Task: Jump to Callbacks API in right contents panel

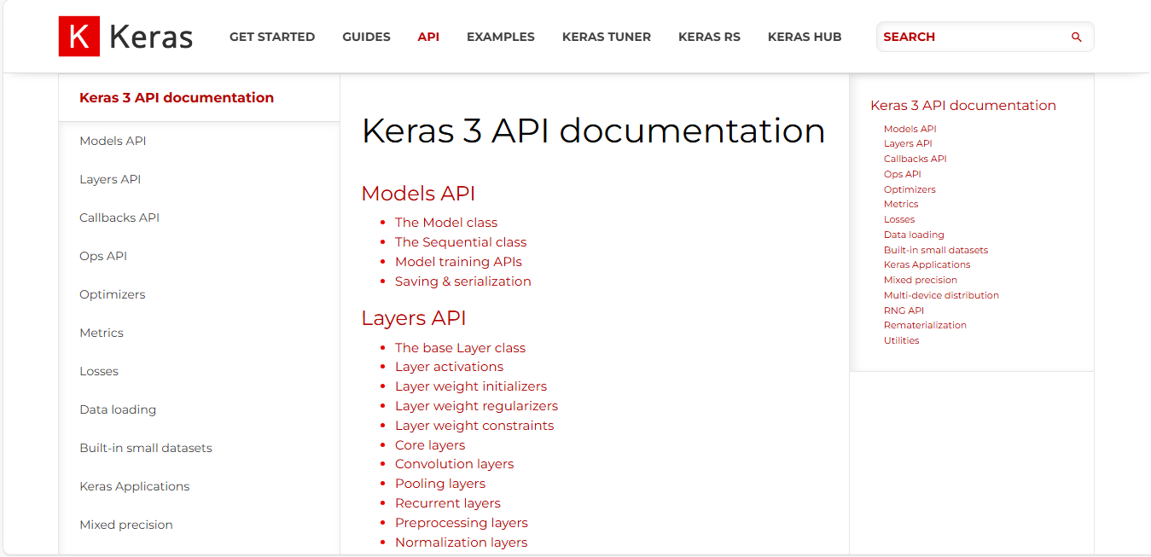Action: tap(915, 159)
